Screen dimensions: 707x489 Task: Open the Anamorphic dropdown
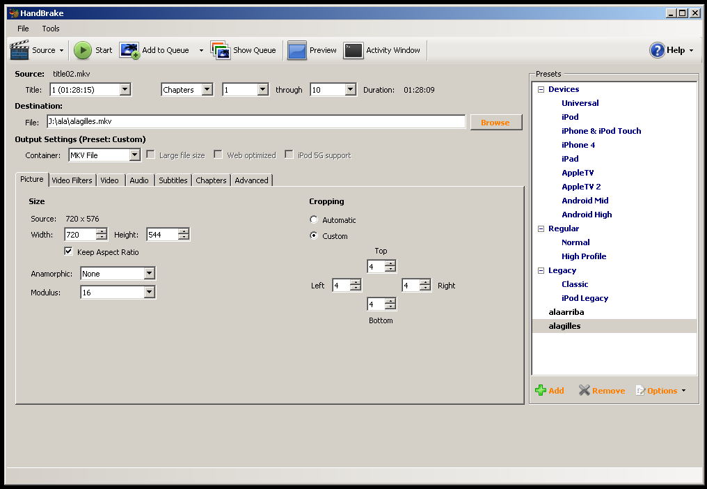[x=149, y=273]
